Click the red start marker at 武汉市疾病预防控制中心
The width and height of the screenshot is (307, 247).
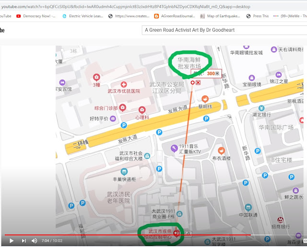(176, 233)
